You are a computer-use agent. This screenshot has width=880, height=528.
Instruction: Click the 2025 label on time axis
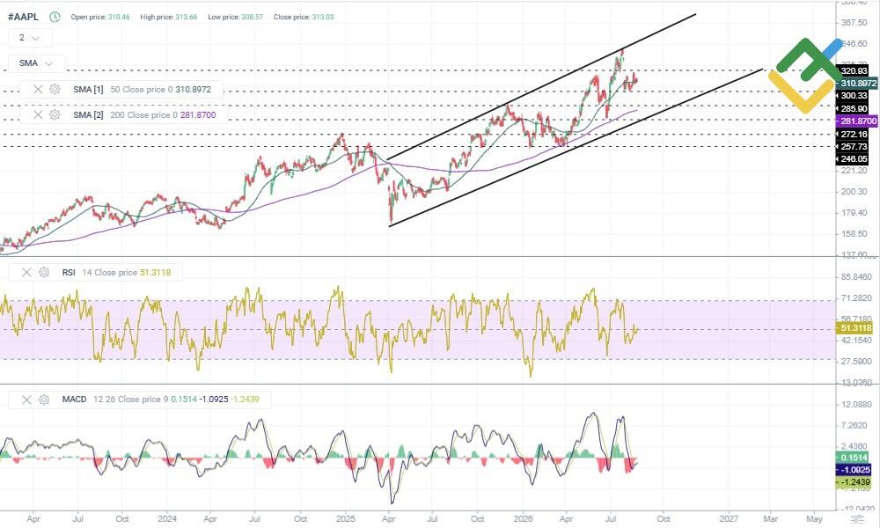pyautogui.click(x=346, y=519)
